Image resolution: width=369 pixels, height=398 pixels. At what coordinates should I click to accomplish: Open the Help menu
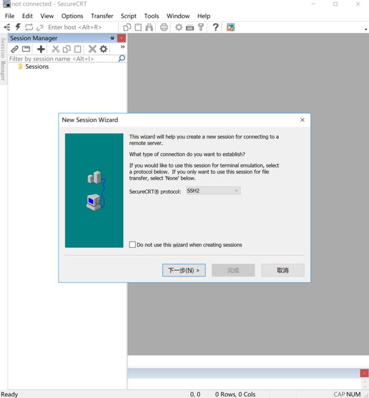coord(204,16)
